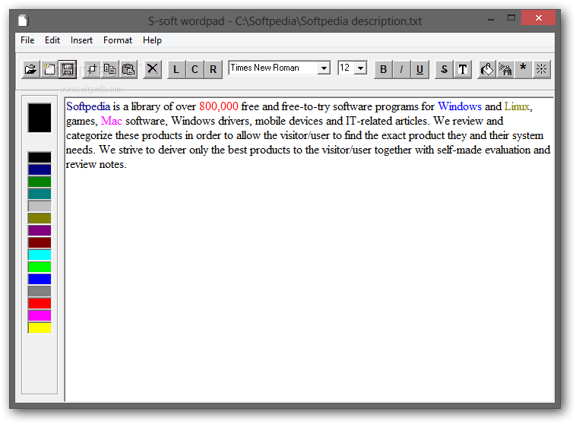The width and height of the screenshot is (576, 424).
Task: Click the blue word "Windows" in first line
Action: tap(460, 106)
